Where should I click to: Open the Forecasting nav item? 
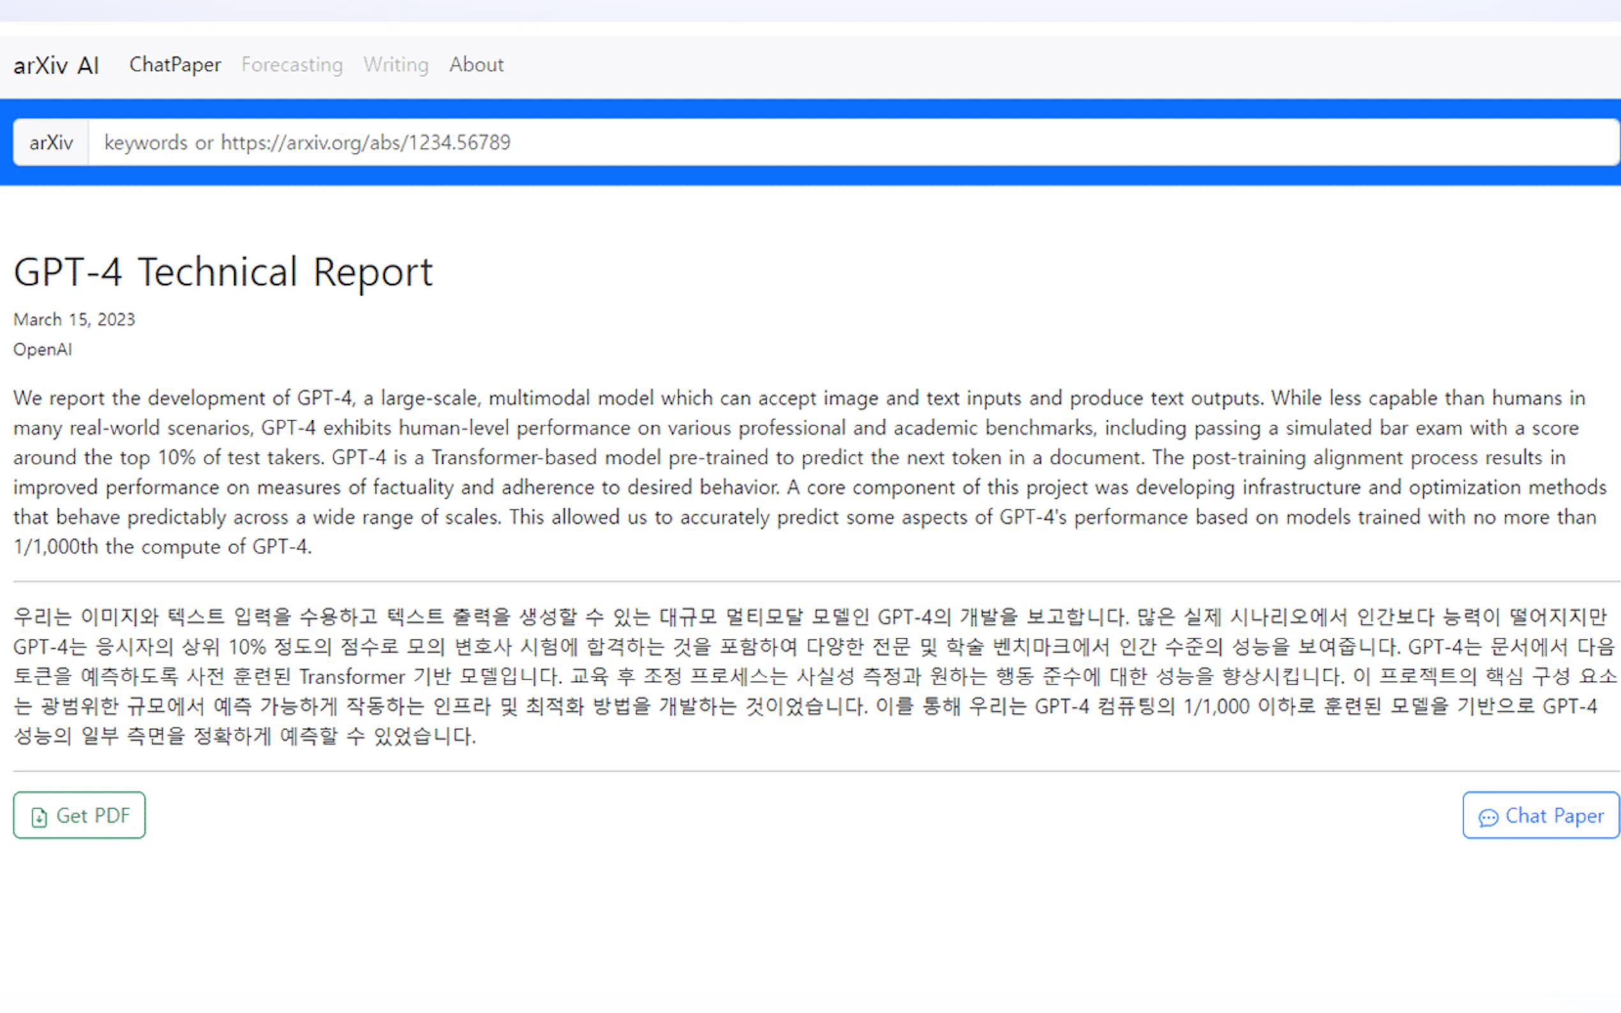[x=292, y=65]
